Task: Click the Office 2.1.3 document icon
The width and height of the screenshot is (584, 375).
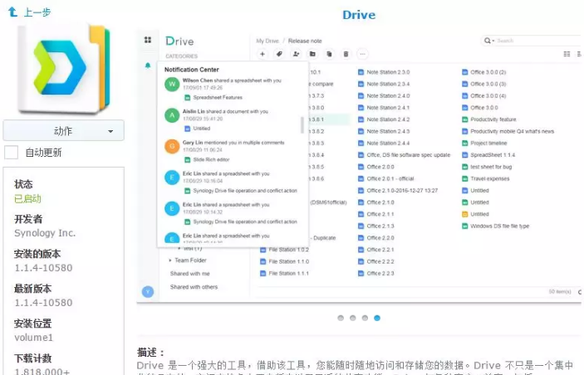Action: coord(361,226)
